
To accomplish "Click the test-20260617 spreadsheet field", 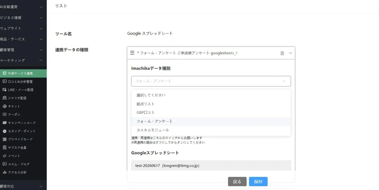I will pyautogui.click(x=211, y=166).
